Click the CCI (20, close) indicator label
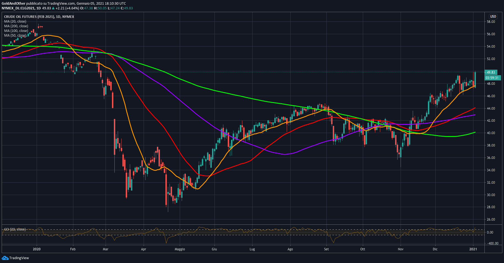The width and height of the screenshot is (504, 263). (15, 229)
